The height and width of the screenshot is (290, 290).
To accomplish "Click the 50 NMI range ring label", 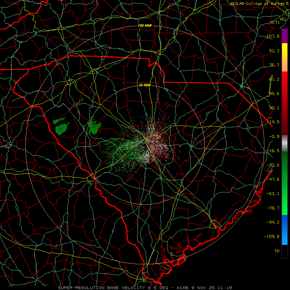I will click(x=145, y=85).
